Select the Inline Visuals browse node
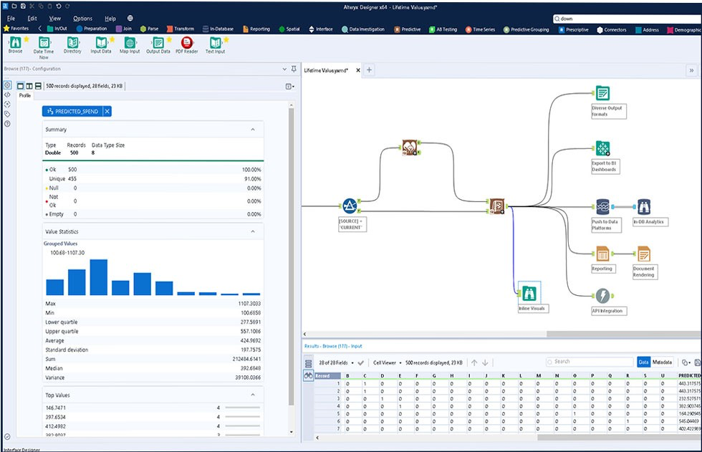 click(x=529, y=293)
